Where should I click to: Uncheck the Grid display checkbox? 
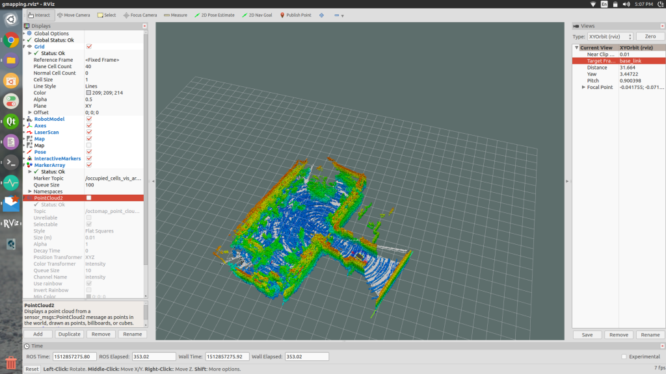88,47
